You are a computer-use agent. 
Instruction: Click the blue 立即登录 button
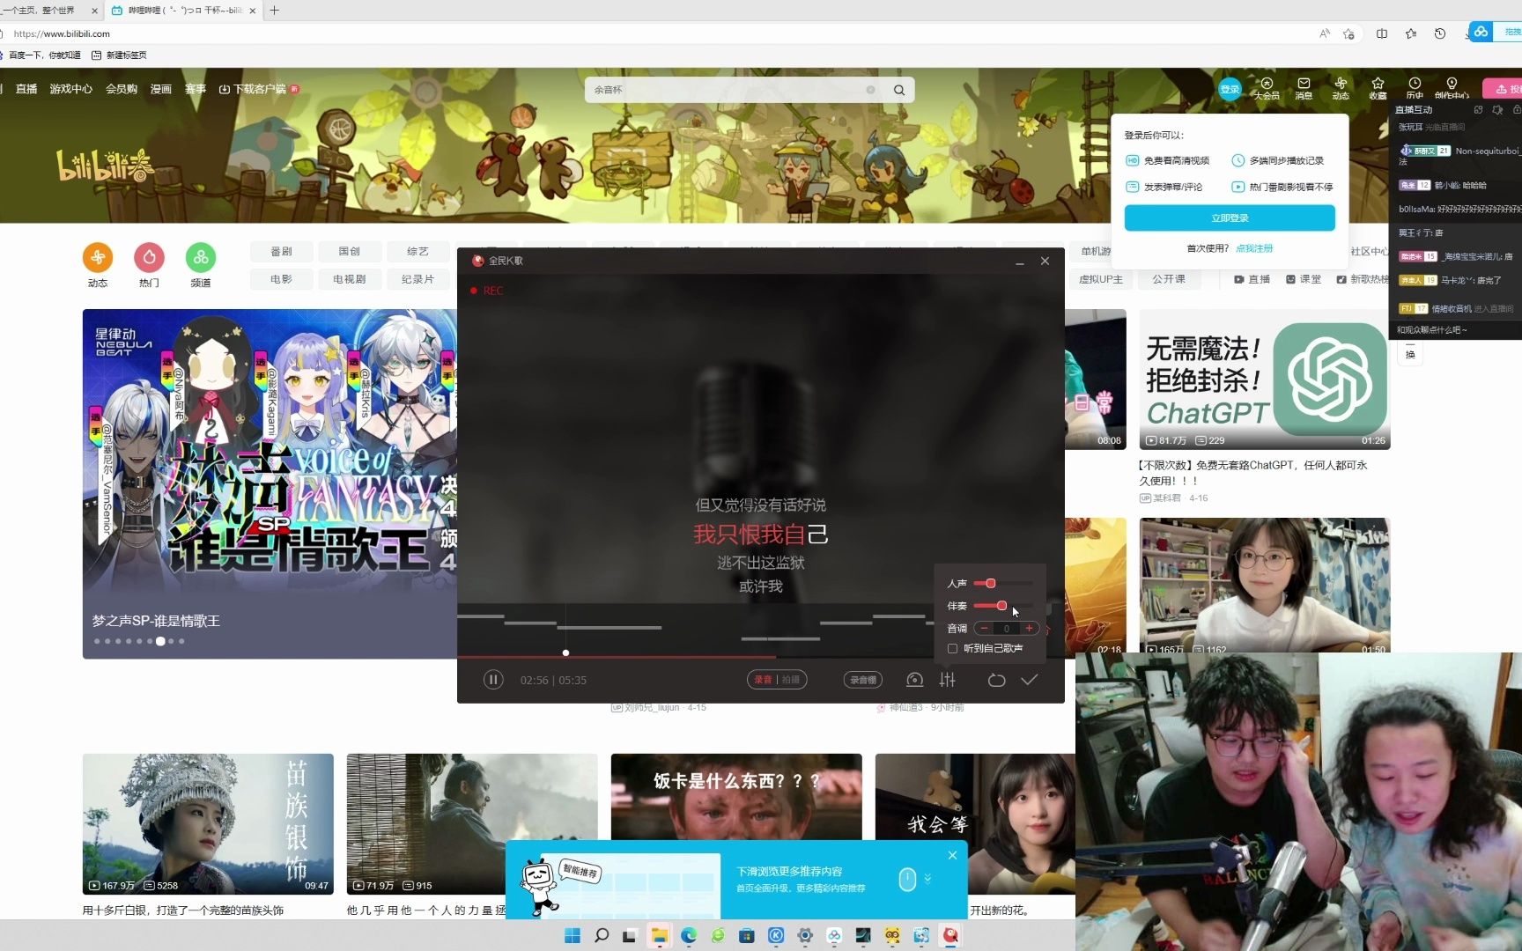1230,217
